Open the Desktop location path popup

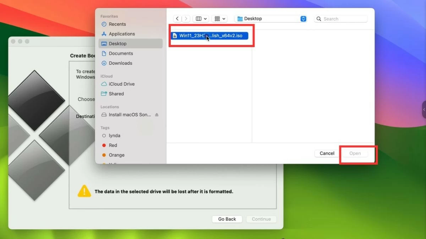click(271, 19)
